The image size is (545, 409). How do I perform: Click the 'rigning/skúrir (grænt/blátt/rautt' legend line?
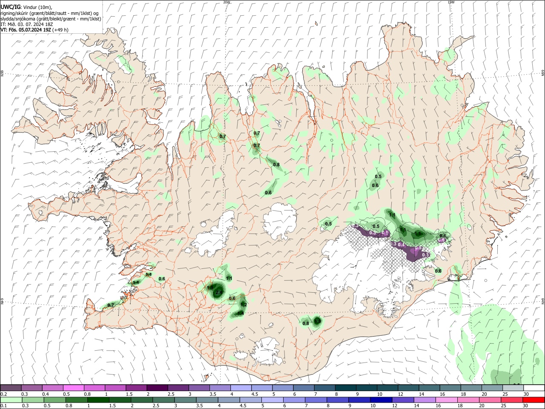coord(49,13)
